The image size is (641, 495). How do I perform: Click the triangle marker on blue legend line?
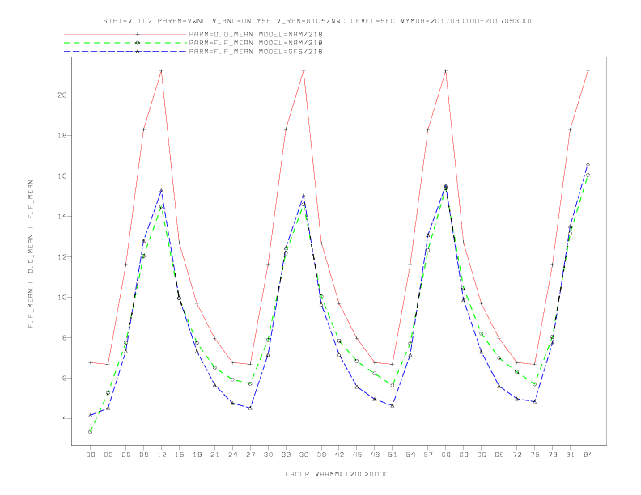click(x=138, y=52)
